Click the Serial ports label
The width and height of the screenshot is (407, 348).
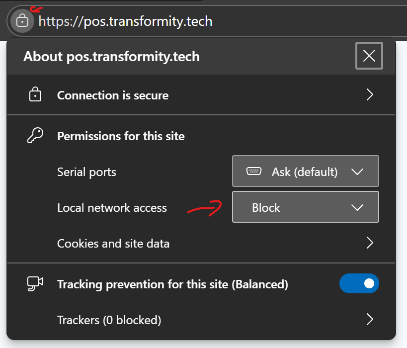click(x=86, y=172)
